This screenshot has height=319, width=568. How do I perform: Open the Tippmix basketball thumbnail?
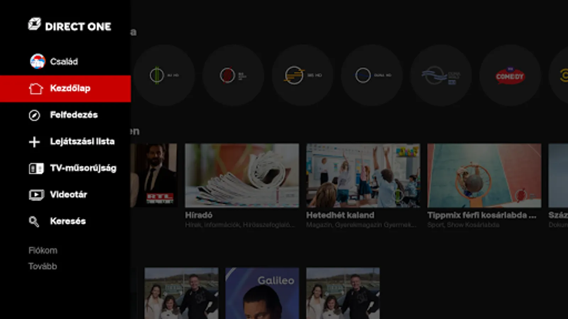pyautogui.click(x=484, y=175)
